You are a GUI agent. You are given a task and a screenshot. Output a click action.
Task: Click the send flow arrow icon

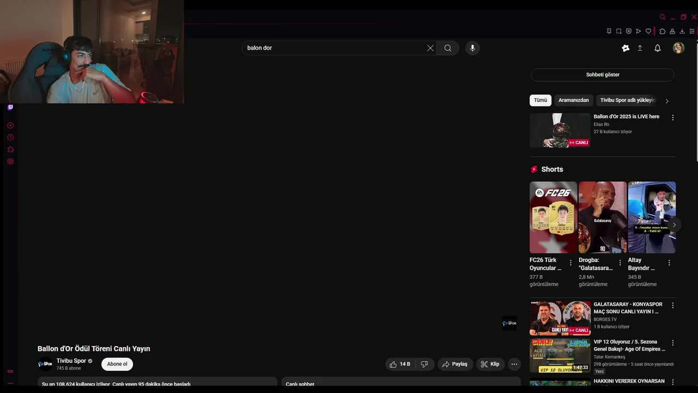(639, 31)
